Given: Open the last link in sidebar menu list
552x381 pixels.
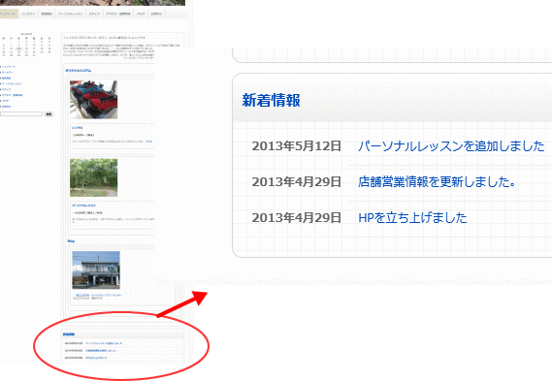Looking at the screenshot, I should (x=7, y=107).
